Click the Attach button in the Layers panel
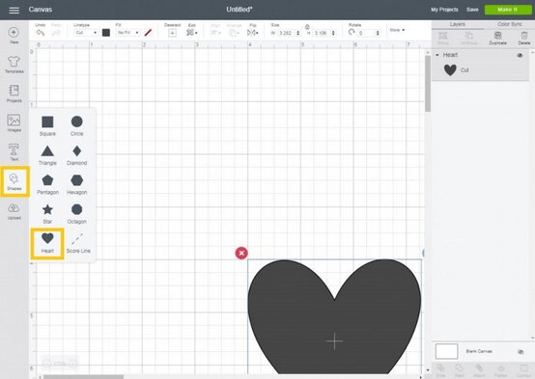The image size is (535, 379). (479, 370)
